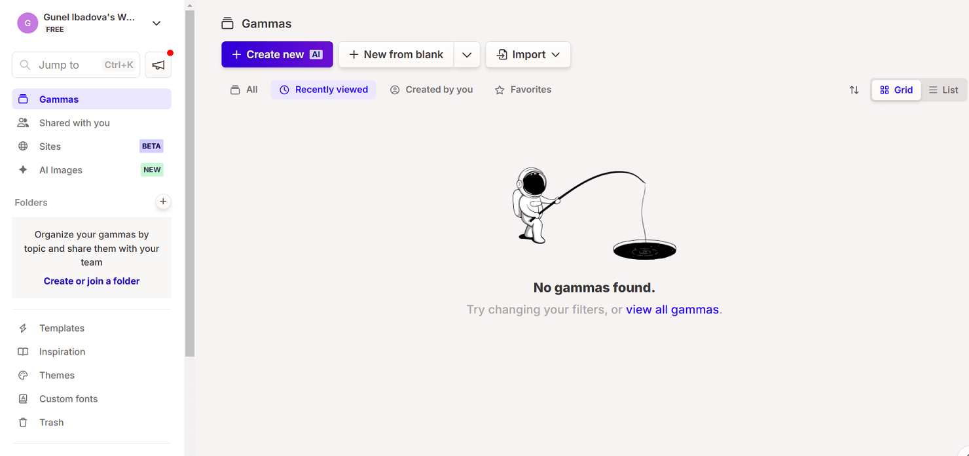The height and width of the screenshot is (456, 969).
Task: Open Templates from sidebar
Action: point(62,328)
